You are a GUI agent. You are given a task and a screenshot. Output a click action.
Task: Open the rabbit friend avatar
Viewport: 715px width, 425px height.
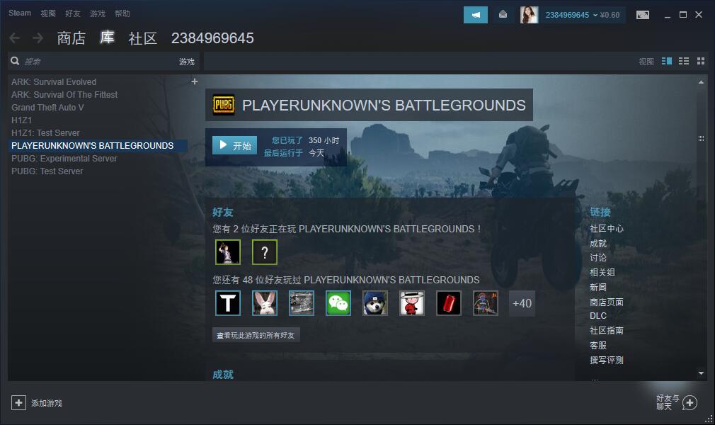pos(265,303)
